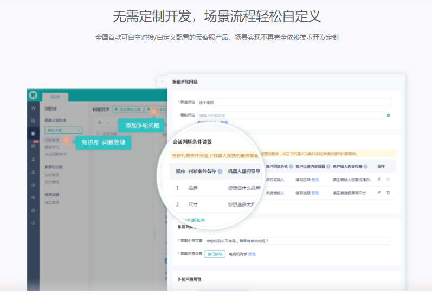Open the chat icon with NEW badge

click(x=33, y=146)
